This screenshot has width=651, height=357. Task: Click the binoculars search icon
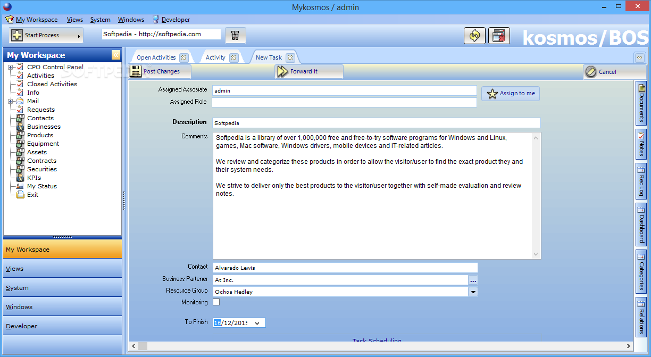235,36
